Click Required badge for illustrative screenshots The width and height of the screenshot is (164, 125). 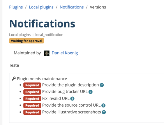pos(32,112)
